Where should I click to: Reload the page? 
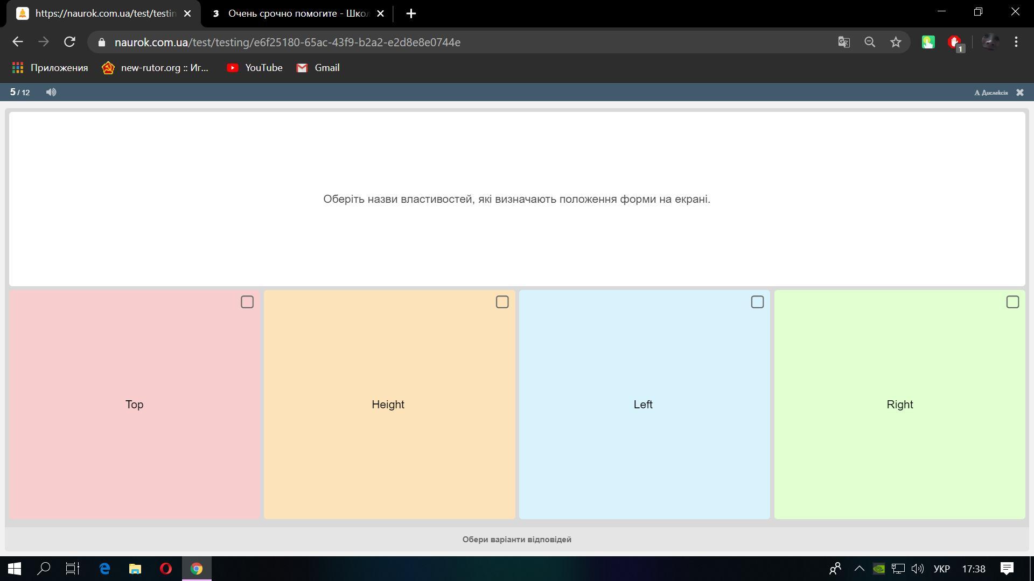point(69,42)
